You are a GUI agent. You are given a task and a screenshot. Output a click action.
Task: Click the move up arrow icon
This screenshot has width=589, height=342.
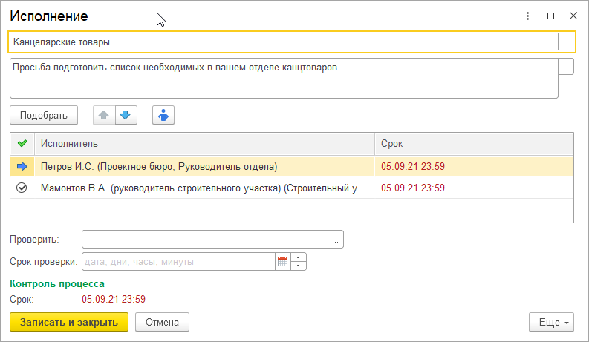pos(104,115)
